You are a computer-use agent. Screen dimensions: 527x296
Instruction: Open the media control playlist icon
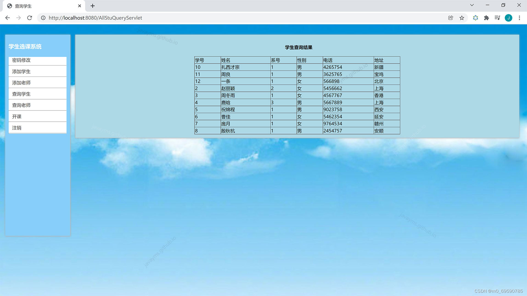coord(497,18)
